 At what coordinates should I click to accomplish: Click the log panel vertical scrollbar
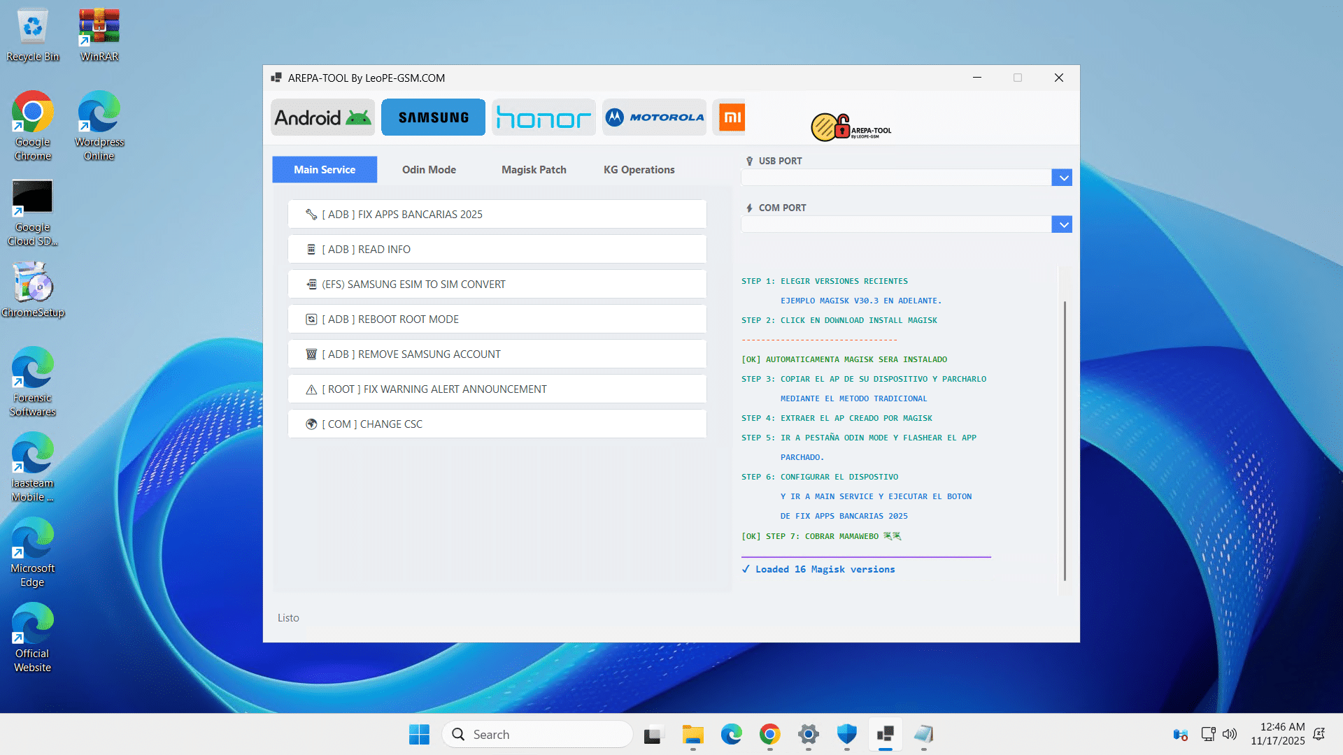1065,440
